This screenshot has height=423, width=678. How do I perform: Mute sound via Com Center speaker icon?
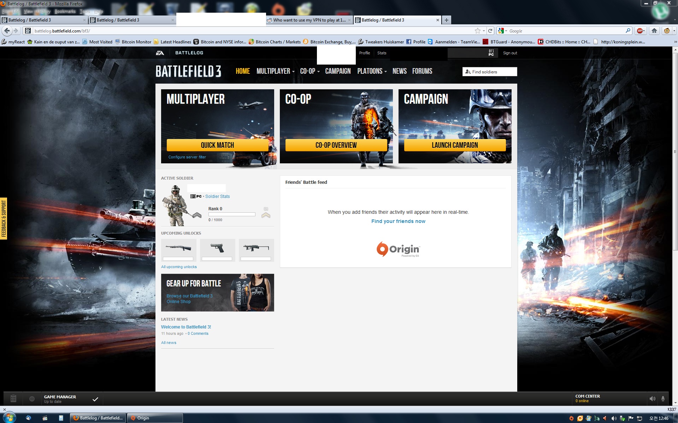pyautogui.click(x=652, y=399)
